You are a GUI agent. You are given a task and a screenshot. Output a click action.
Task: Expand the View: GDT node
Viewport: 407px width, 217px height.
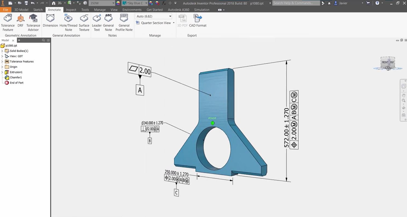(x=2, y=56)
